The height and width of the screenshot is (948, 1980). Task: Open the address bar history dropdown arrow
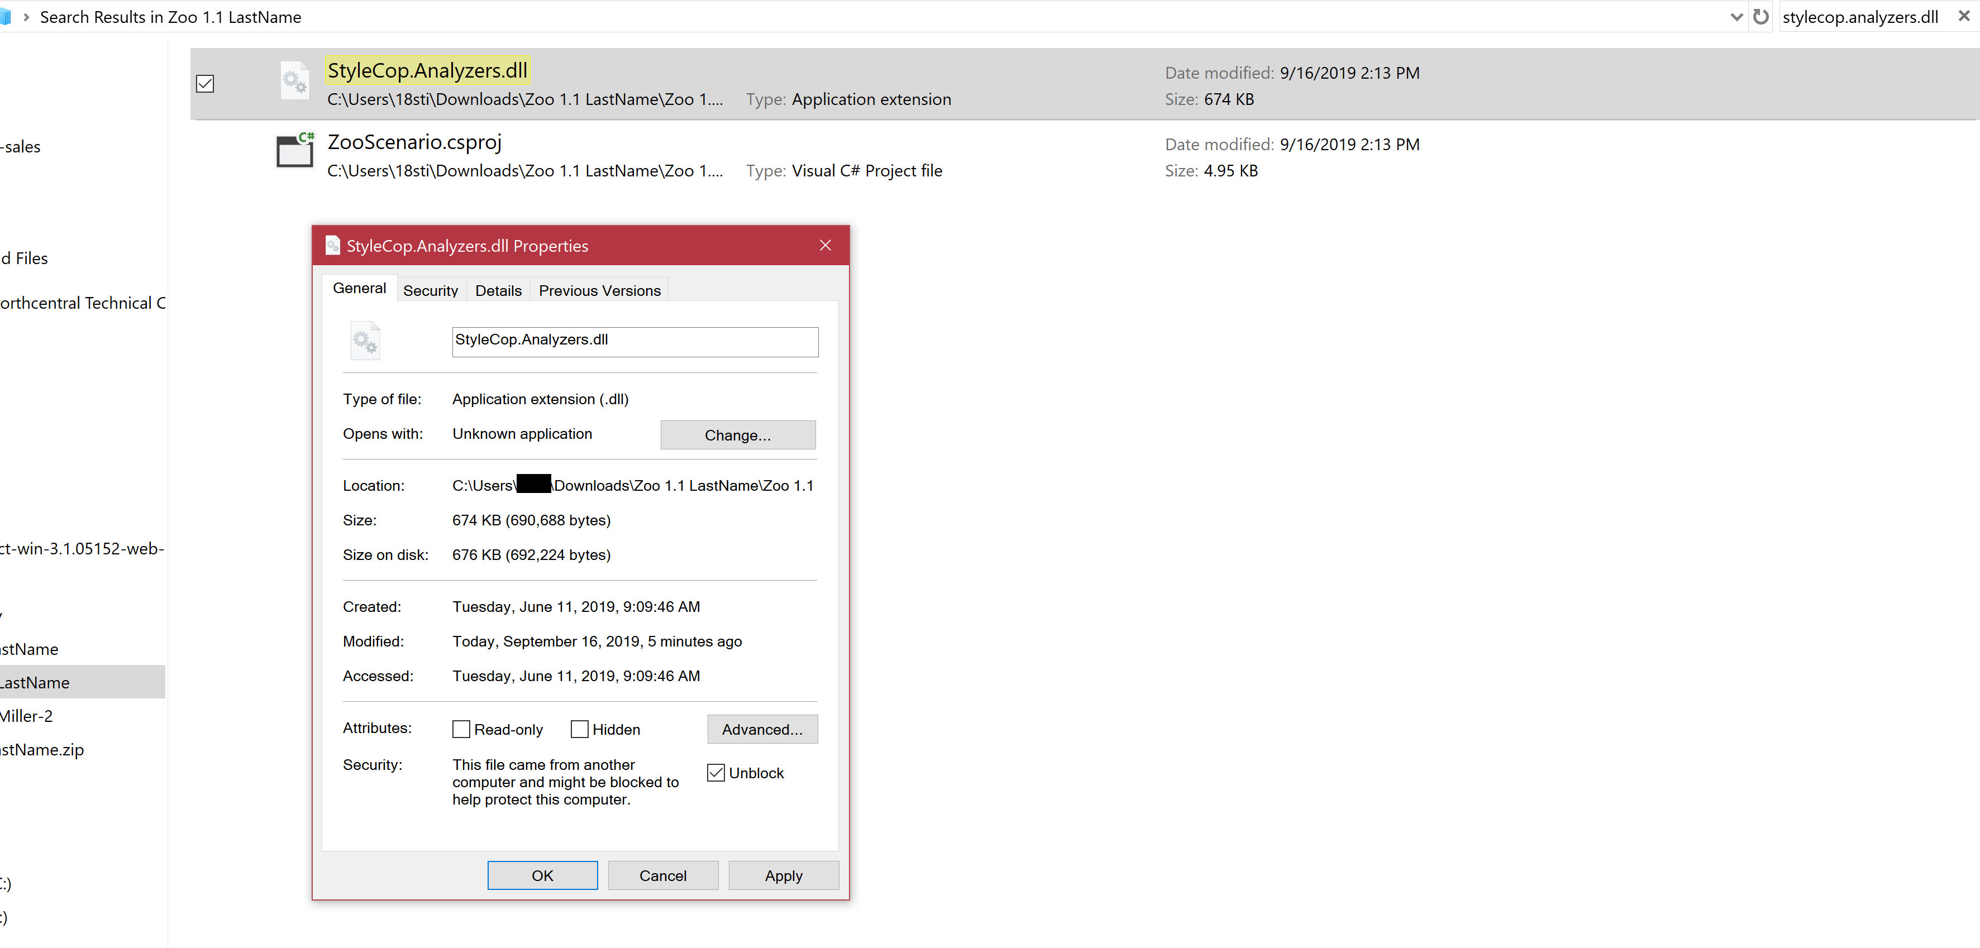click(1736, 17)
